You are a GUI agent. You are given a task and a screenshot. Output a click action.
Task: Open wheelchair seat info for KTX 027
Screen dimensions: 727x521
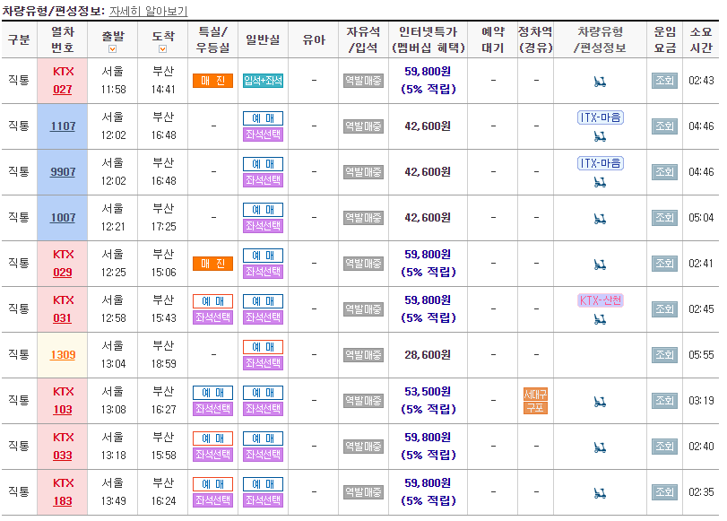pos(600,82)
